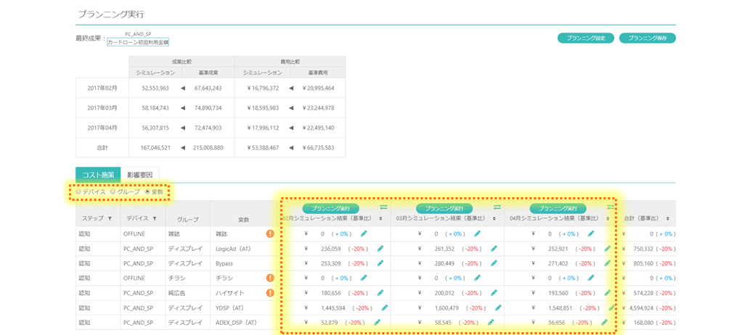Run プランニング実行 for the 04月 column
755x335 pixels.
(x=558, y=209)
